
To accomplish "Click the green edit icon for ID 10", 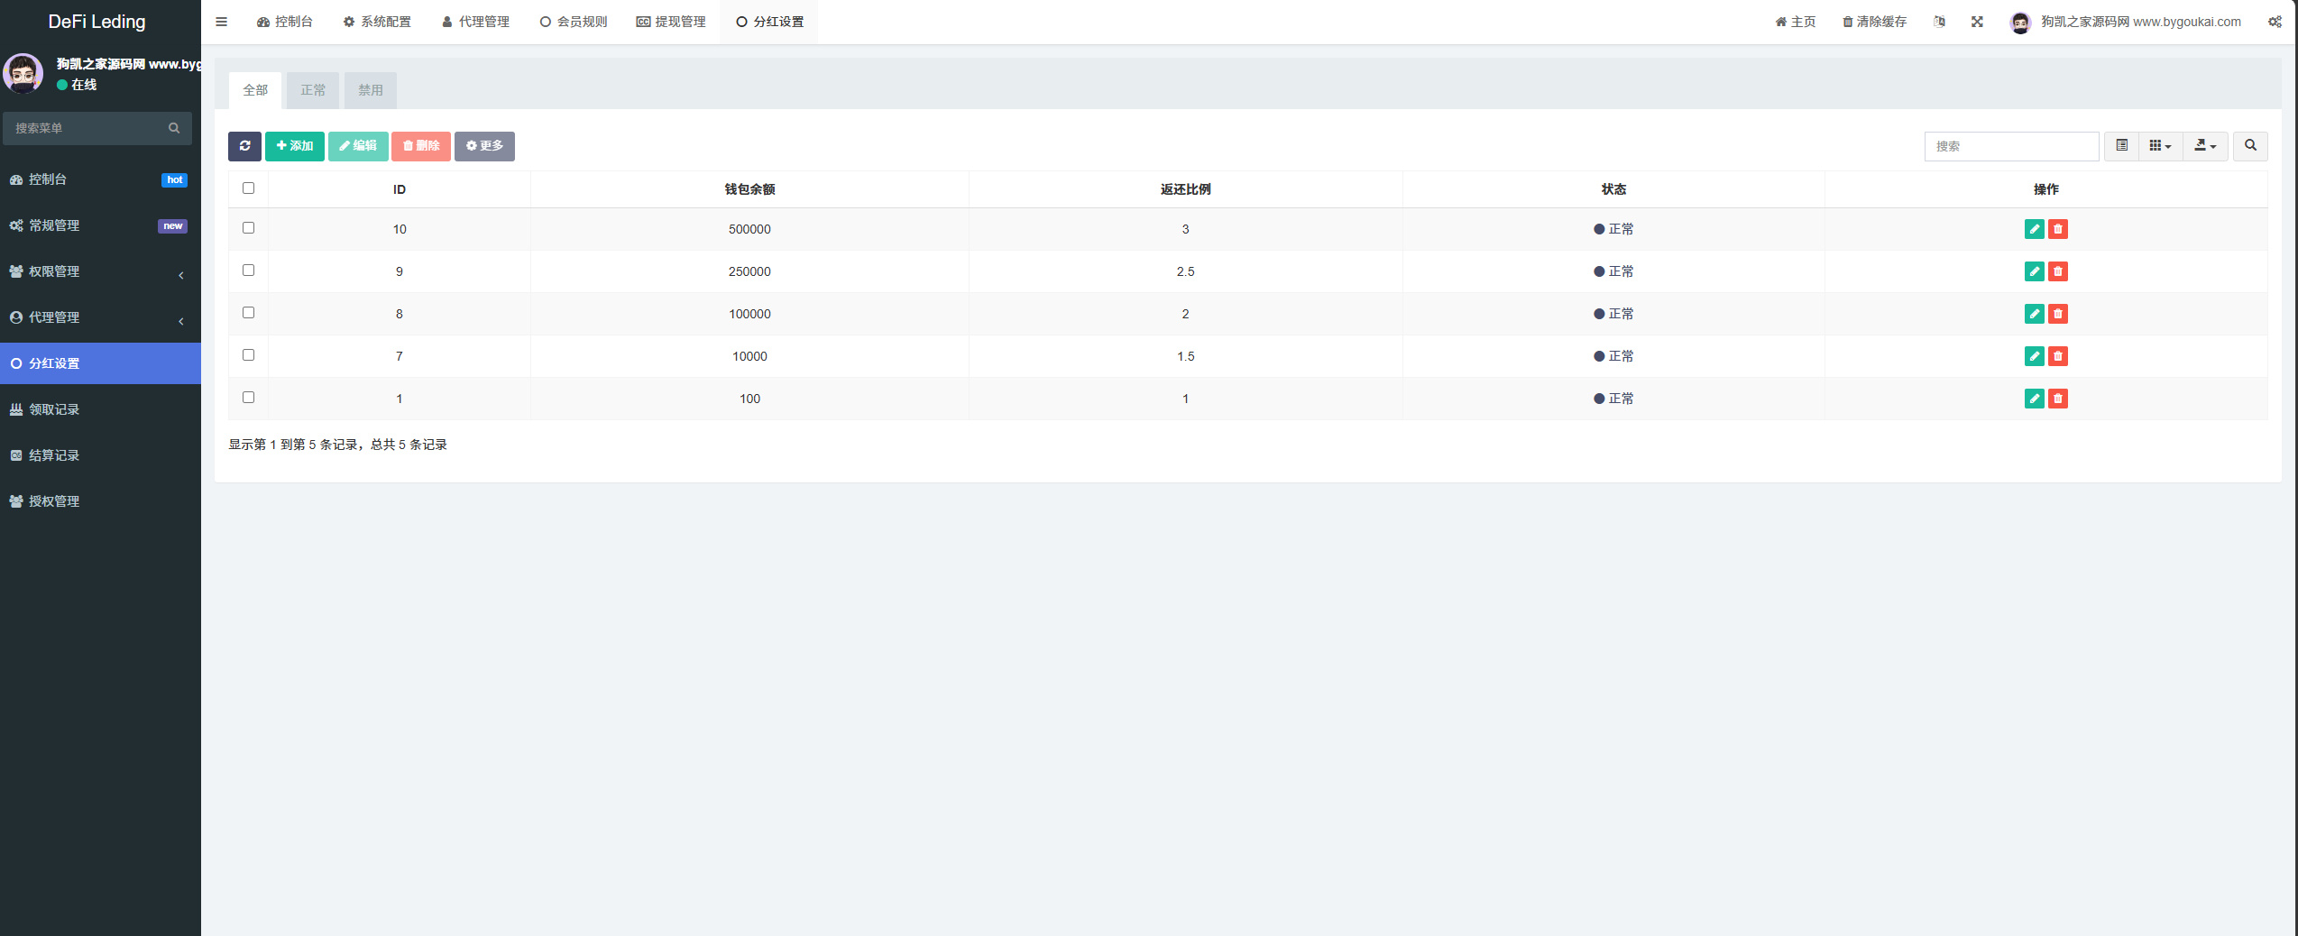I will pos(2034,229).
